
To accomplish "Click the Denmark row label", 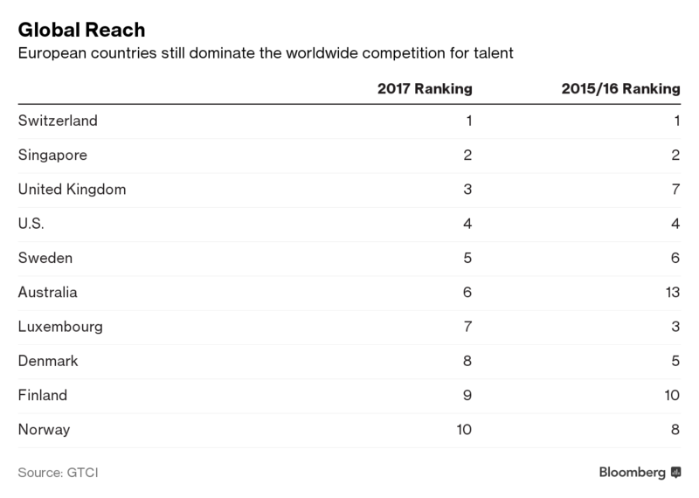I will coord(50,362).
